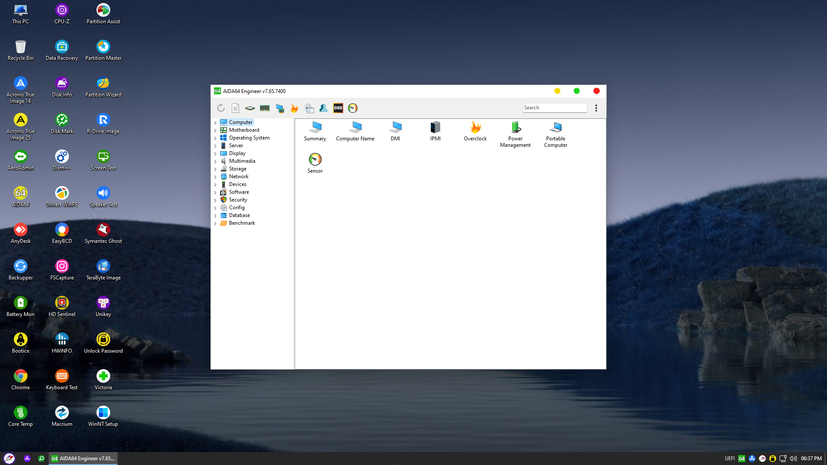The height and width of the screenshot is (465, 827).
Task: Click the sensor gauge toolbar icon
Action: click(353, 108)
